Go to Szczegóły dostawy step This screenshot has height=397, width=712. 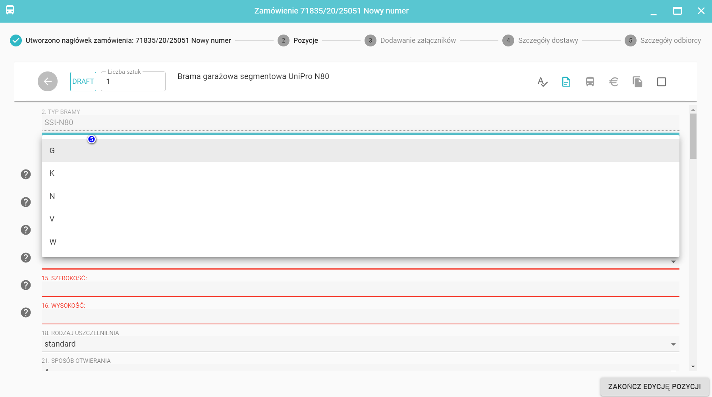(x=548, y=40)
